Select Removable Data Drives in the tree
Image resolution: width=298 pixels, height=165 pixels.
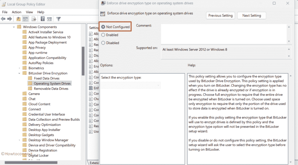pyautogui.click(x=51, y=89)
